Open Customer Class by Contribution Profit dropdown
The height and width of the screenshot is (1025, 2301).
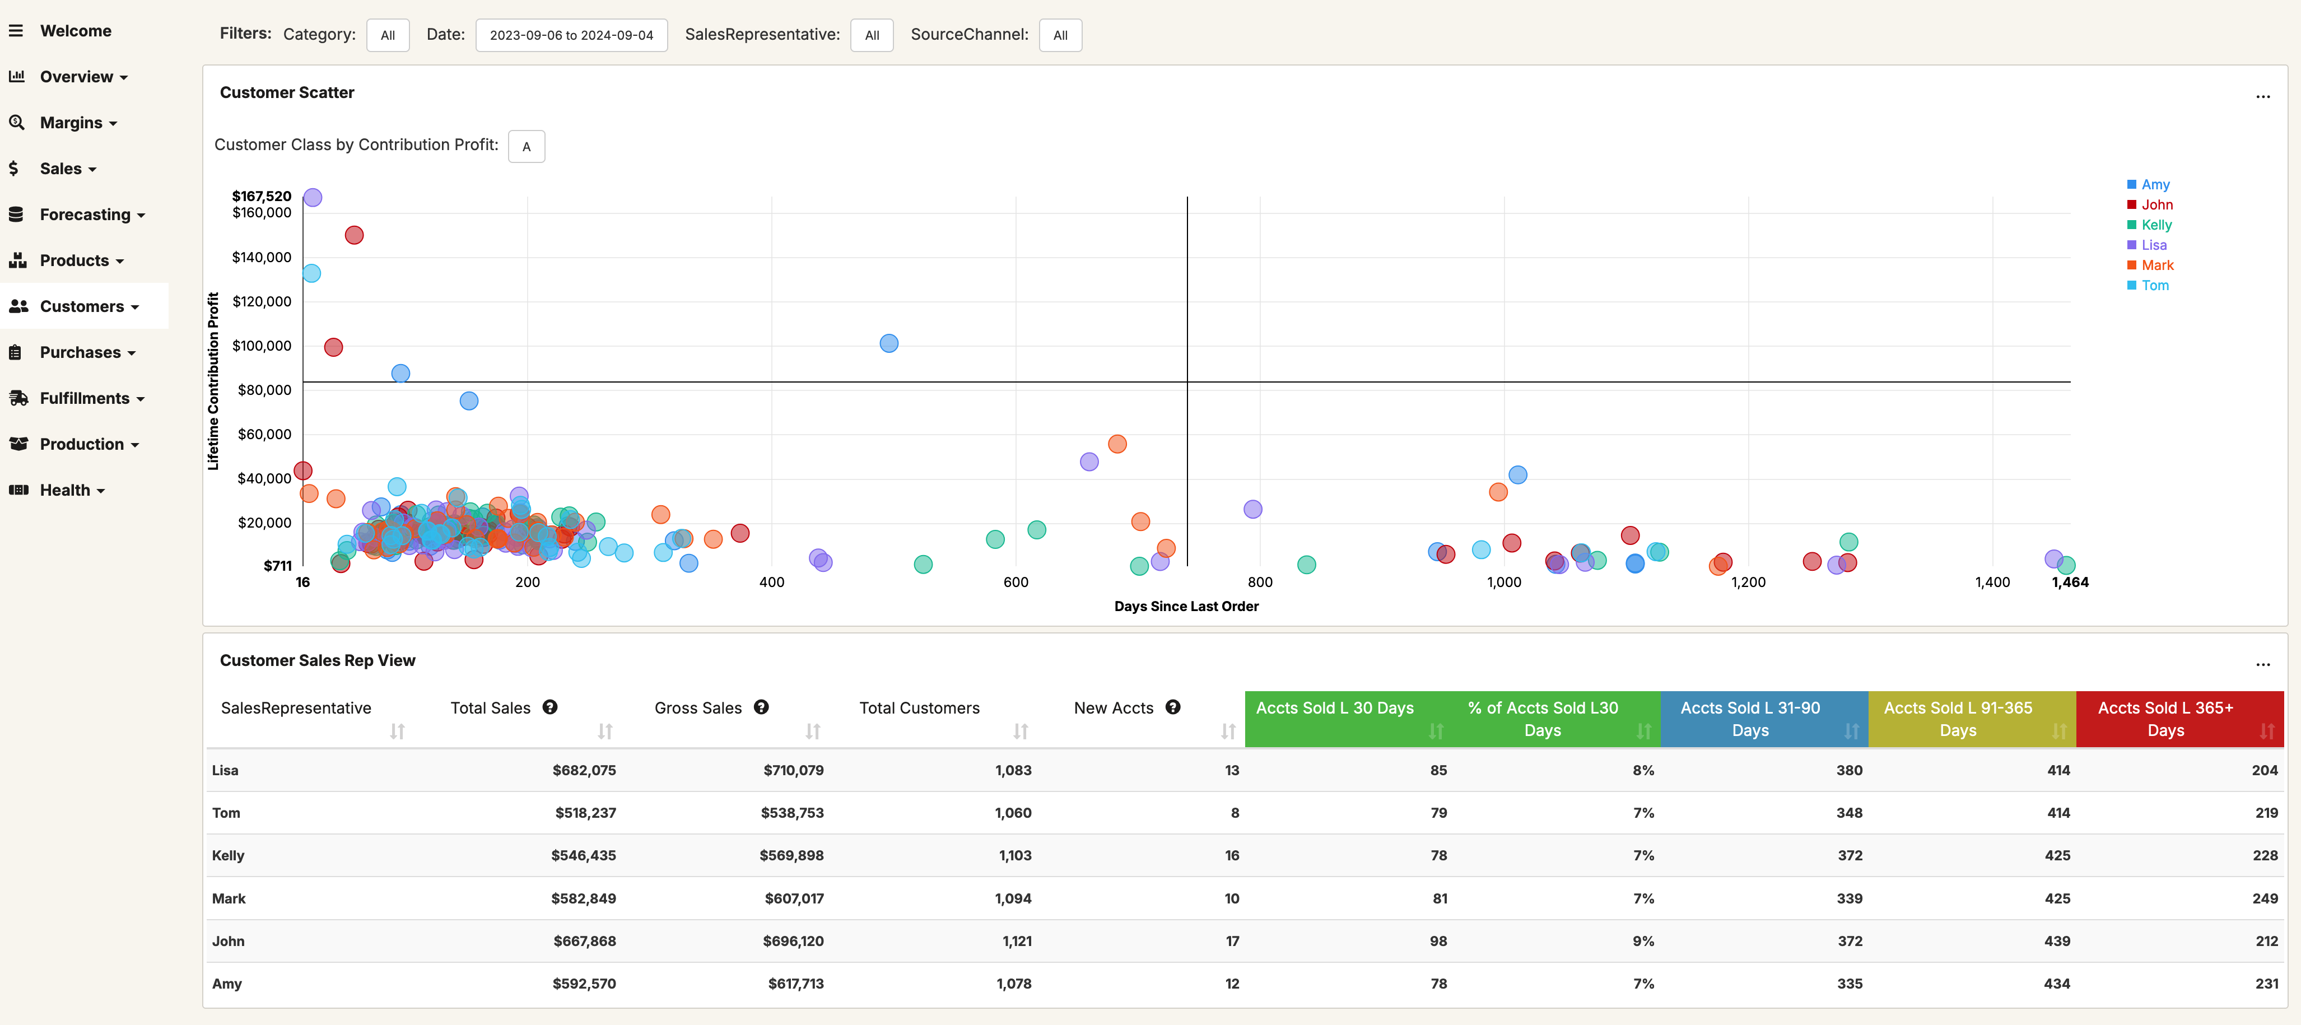coord(526,146)
